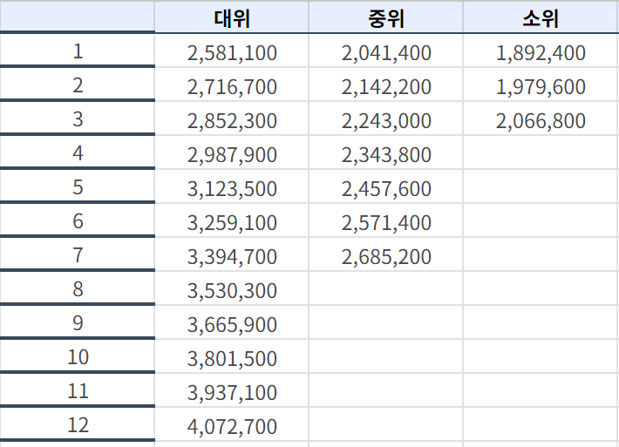Screen dimensions: 619x447
Task: Click the cell with value 2,852,300
Action: pos(232,119)
